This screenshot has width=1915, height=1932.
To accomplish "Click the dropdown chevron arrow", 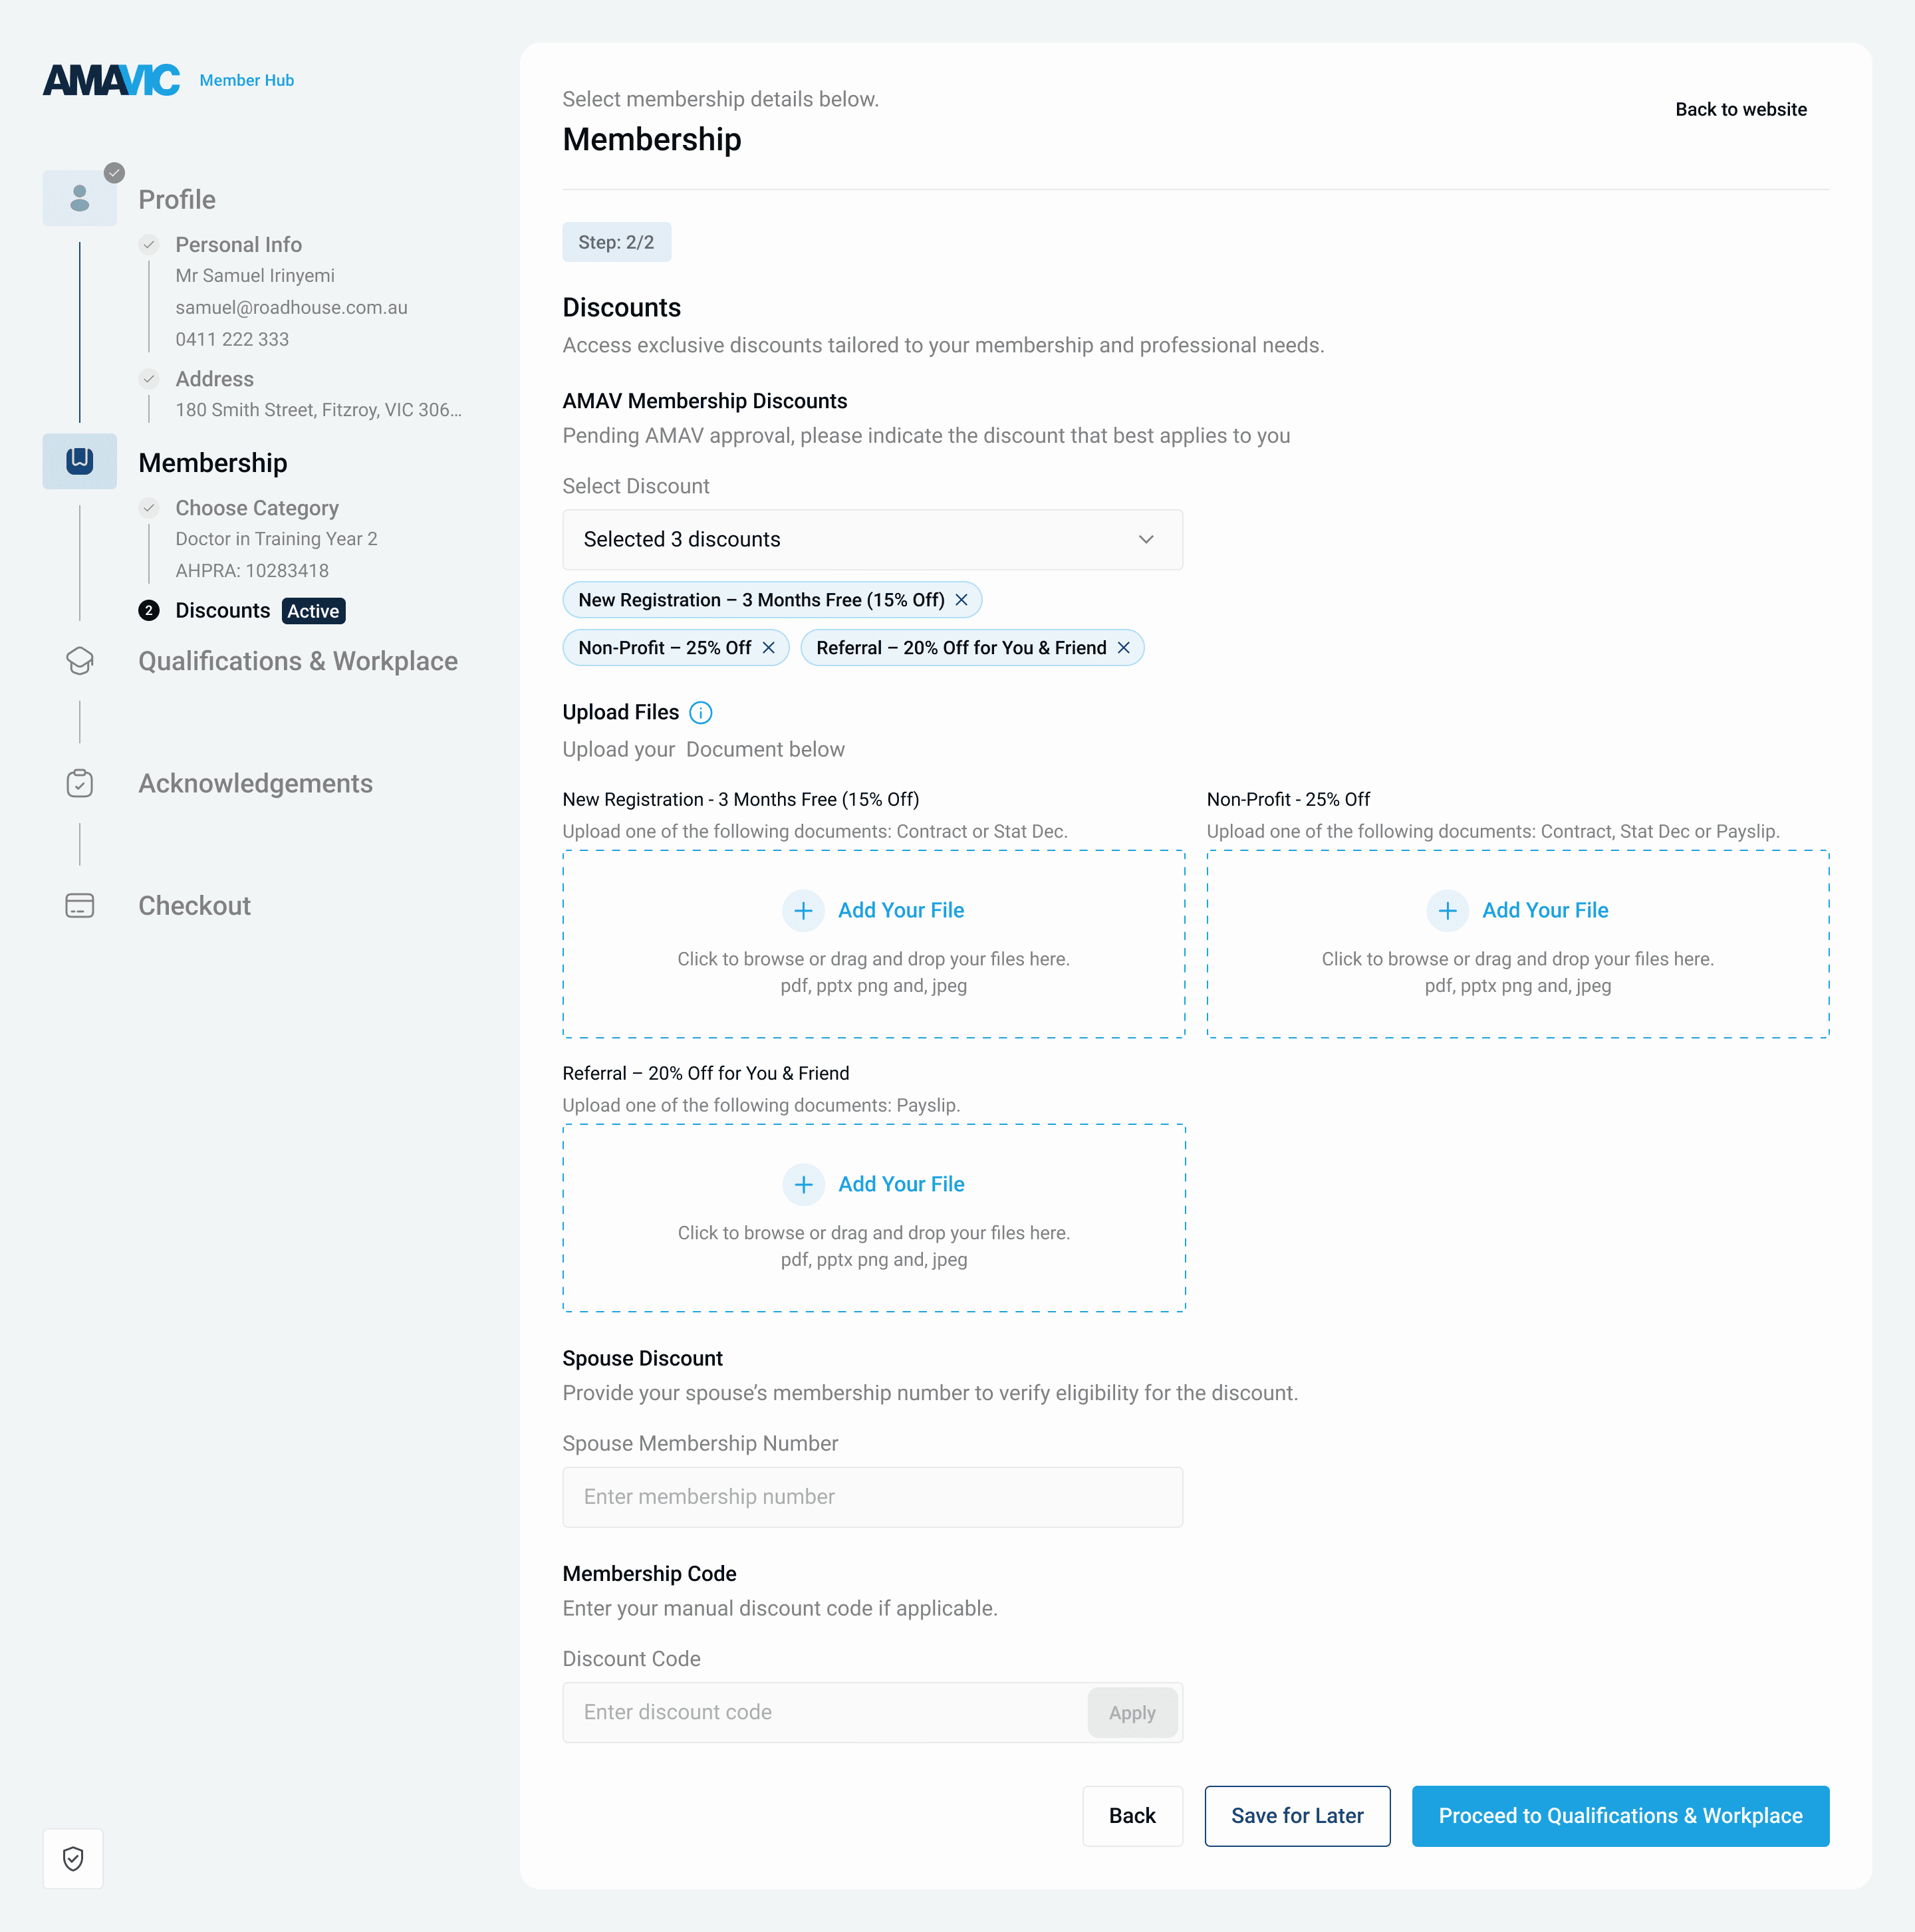I will click(x=1146, y=540).
